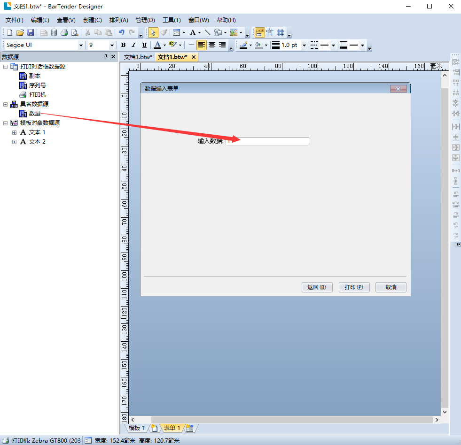Screen dimensions: 461x445
Task: Click the Open folder icon
Action: point(20,32)
